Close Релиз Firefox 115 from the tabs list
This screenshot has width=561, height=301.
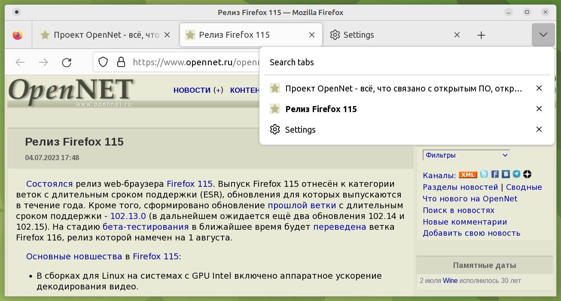tap(539, 109)
